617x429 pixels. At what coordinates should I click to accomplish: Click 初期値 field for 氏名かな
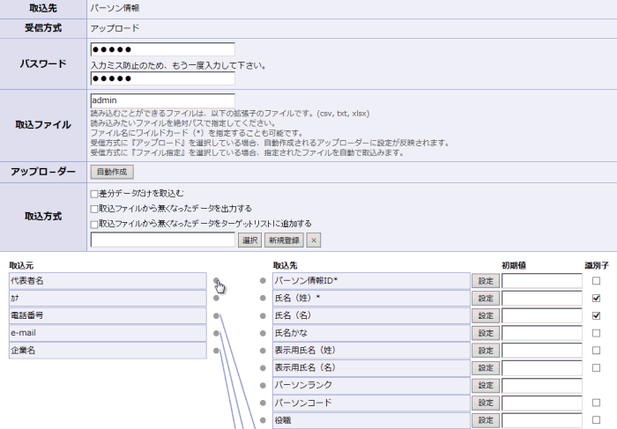pyautogui.click(x=542, y=333)
